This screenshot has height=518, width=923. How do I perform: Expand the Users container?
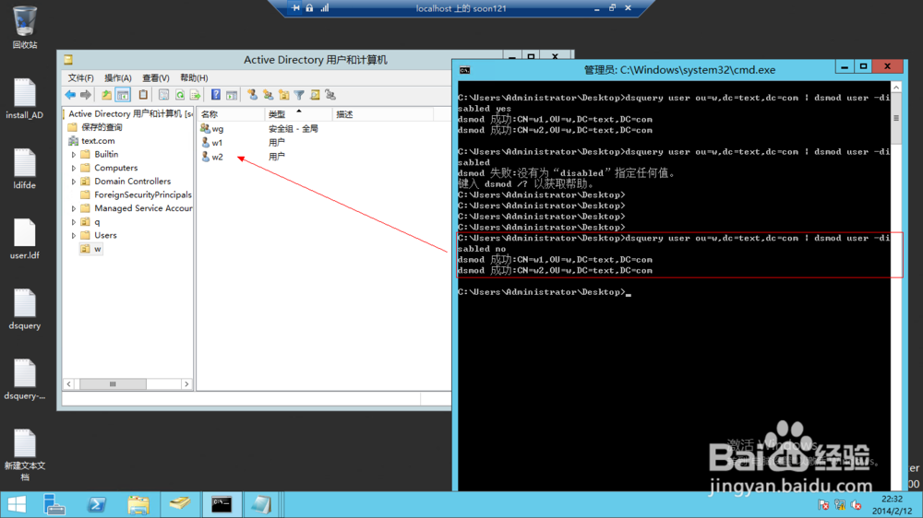[x=74, y=236]
